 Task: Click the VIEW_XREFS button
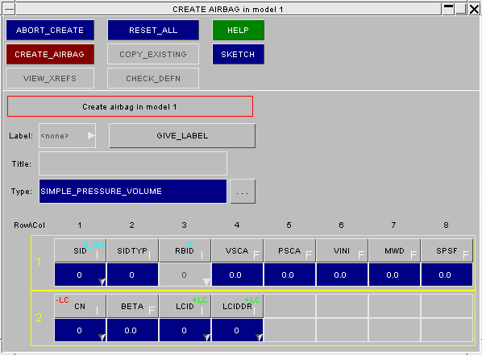tap(50, 79)
